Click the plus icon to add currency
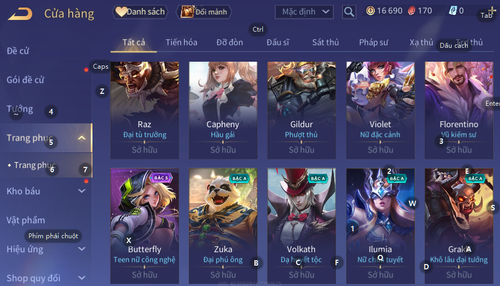Screen dimensions: 500x286 (x=492, y=11)
